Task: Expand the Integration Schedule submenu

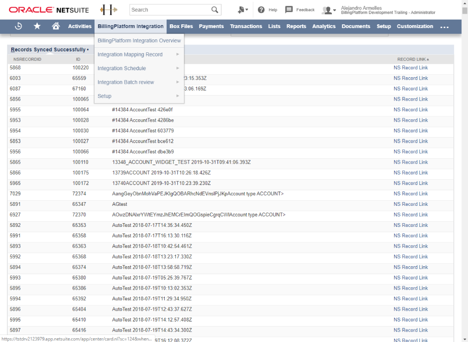Action: [139, 68]
